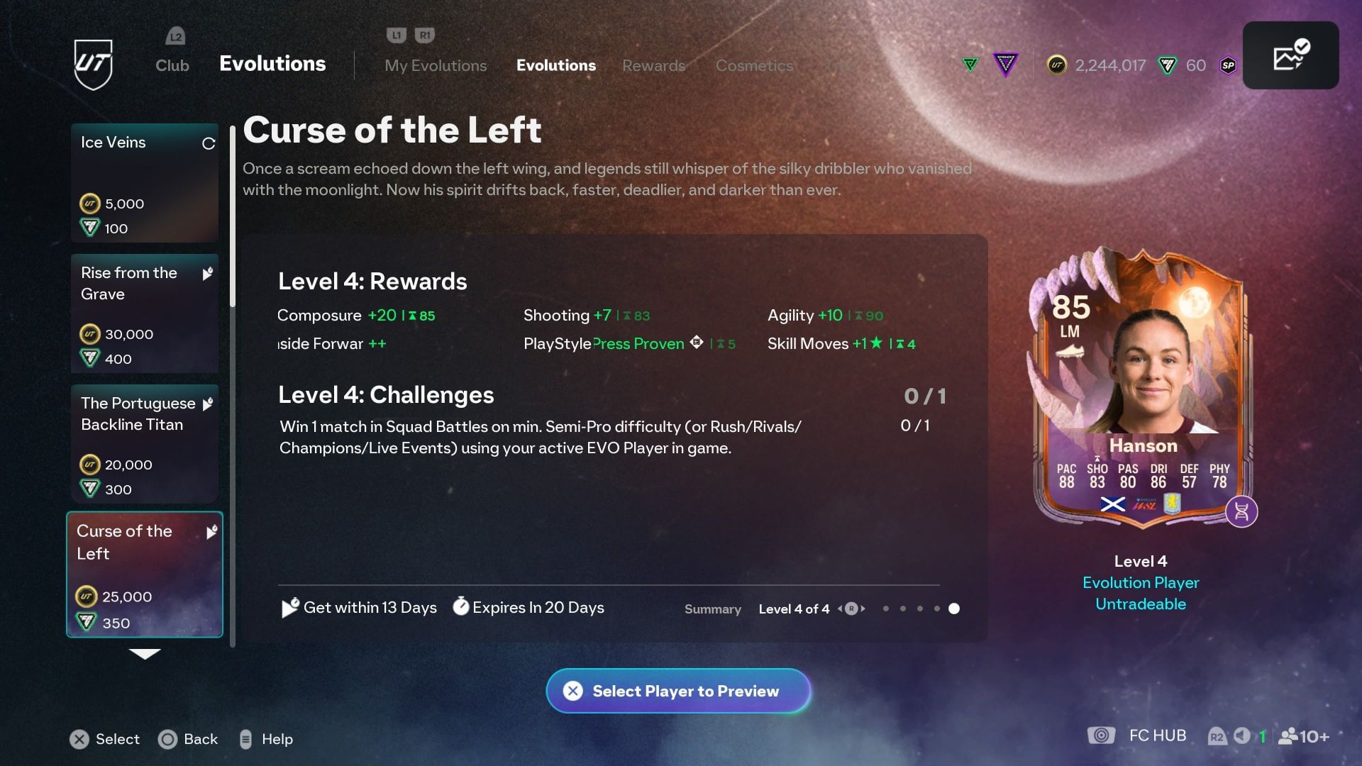
Task: Click the evolution DNA badge on Hanson card
Action: pos(1241,511)
